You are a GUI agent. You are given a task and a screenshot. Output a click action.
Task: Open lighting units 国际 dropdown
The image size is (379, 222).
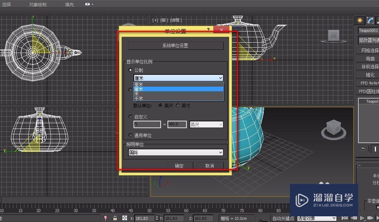pos(175,152)
